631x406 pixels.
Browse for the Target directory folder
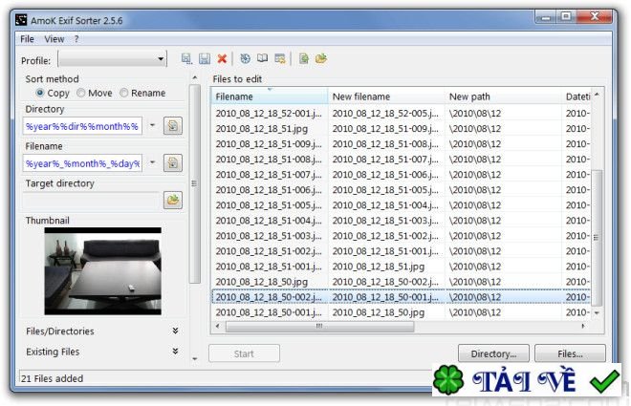[173, 200]
